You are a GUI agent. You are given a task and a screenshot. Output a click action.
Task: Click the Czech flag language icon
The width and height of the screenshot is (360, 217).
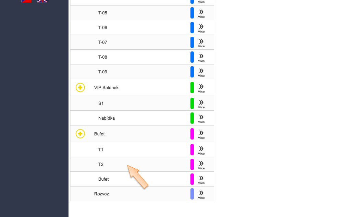[26, 1]
